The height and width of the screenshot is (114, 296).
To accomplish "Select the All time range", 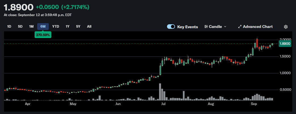I will 89,27.
